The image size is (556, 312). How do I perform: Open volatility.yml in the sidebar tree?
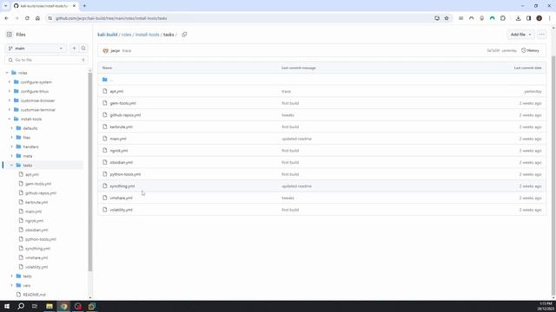click(x=36, y=267)
